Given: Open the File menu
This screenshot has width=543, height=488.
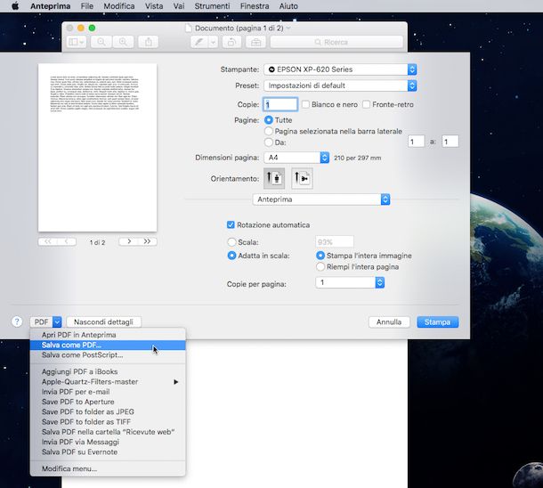Looking at the screenshot, I should click(x=87, y=6).
